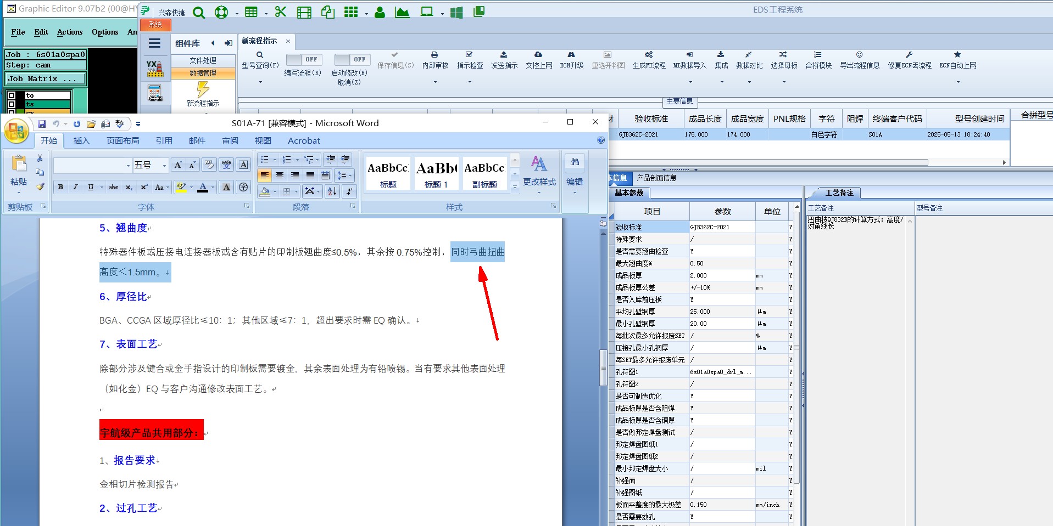Open Word highlight color dropdown arrow

191,187
